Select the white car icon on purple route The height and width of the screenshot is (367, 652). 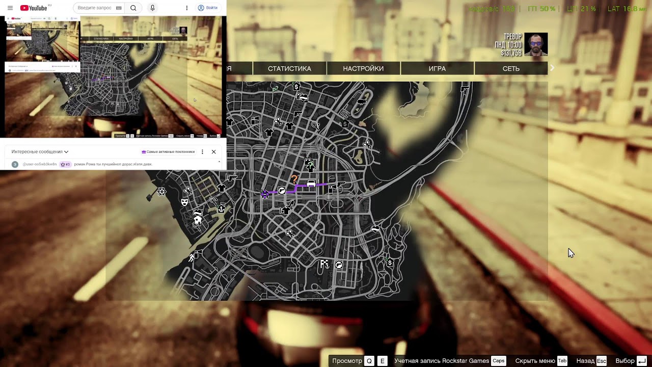pos(311,183)
